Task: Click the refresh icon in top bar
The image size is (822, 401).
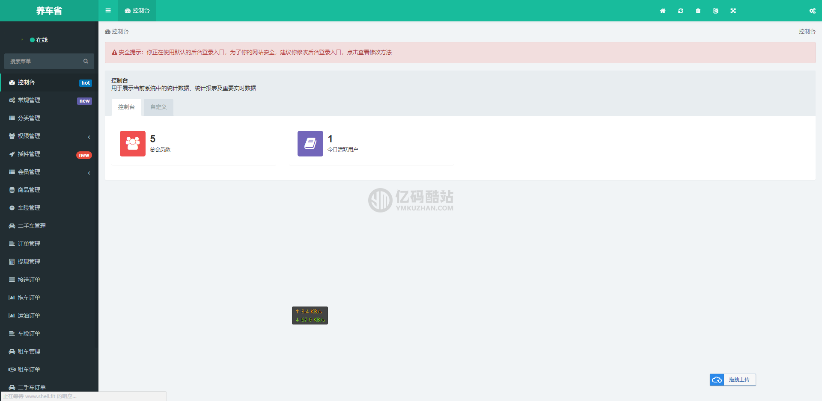Action: [x=681, y=11]
